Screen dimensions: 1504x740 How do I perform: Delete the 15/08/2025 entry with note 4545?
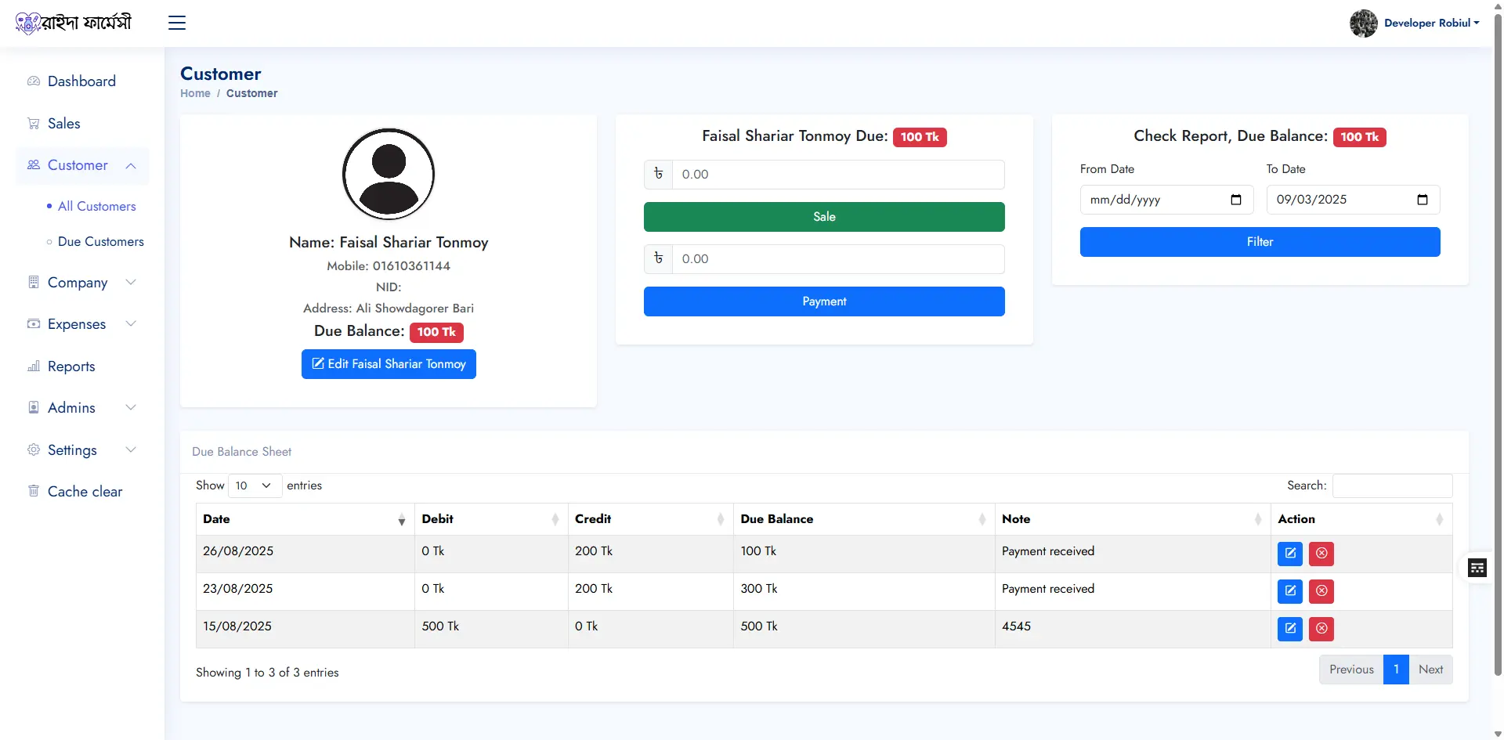(x=1321, y=629)
